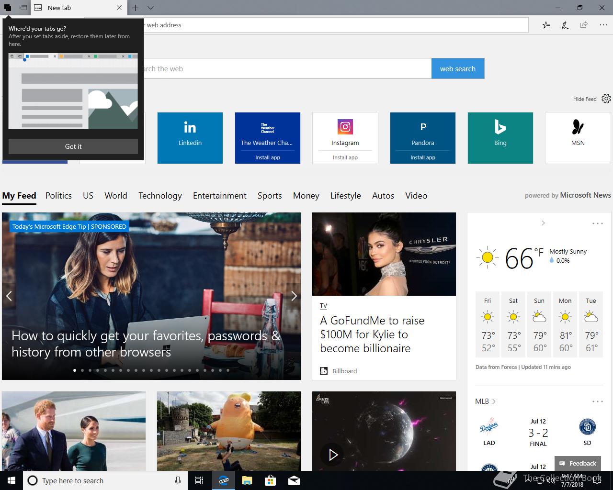Open the Entertainment feed tab
This screenshot has height=490, width=613.
coord(220,196)
